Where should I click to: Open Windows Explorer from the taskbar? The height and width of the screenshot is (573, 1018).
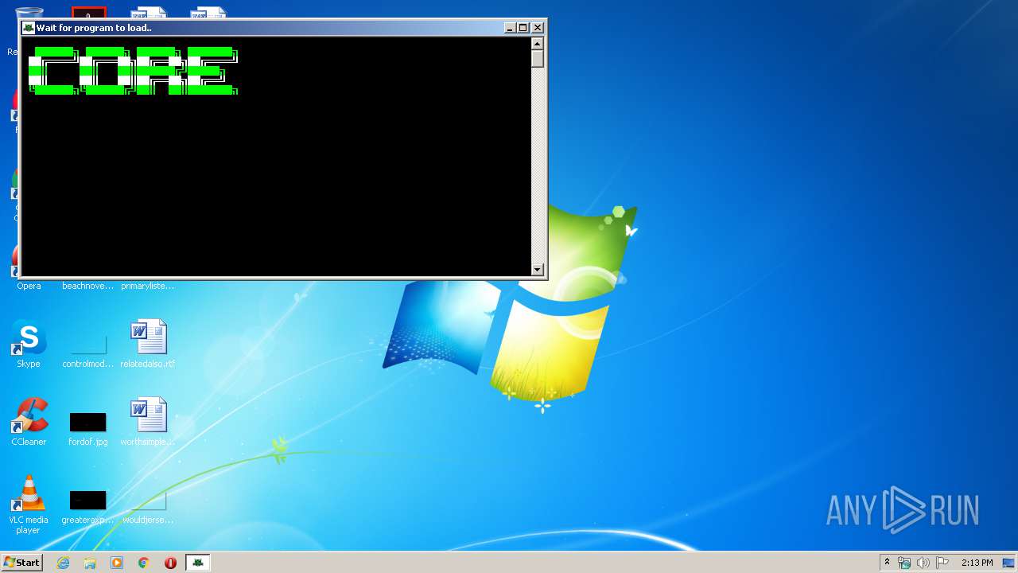coord(90,563)
